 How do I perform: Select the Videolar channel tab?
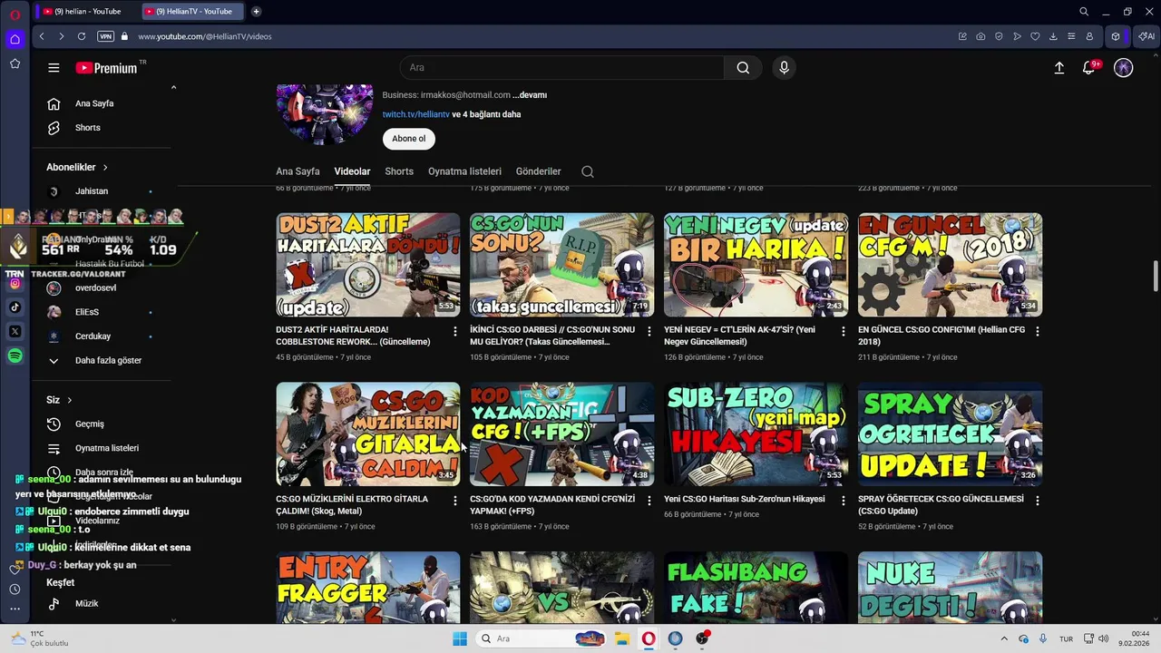pos(352,171)
